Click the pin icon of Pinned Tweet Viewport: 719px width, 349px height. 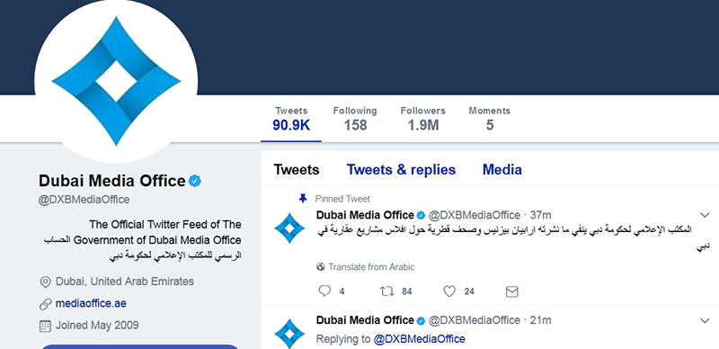(303, 199)
